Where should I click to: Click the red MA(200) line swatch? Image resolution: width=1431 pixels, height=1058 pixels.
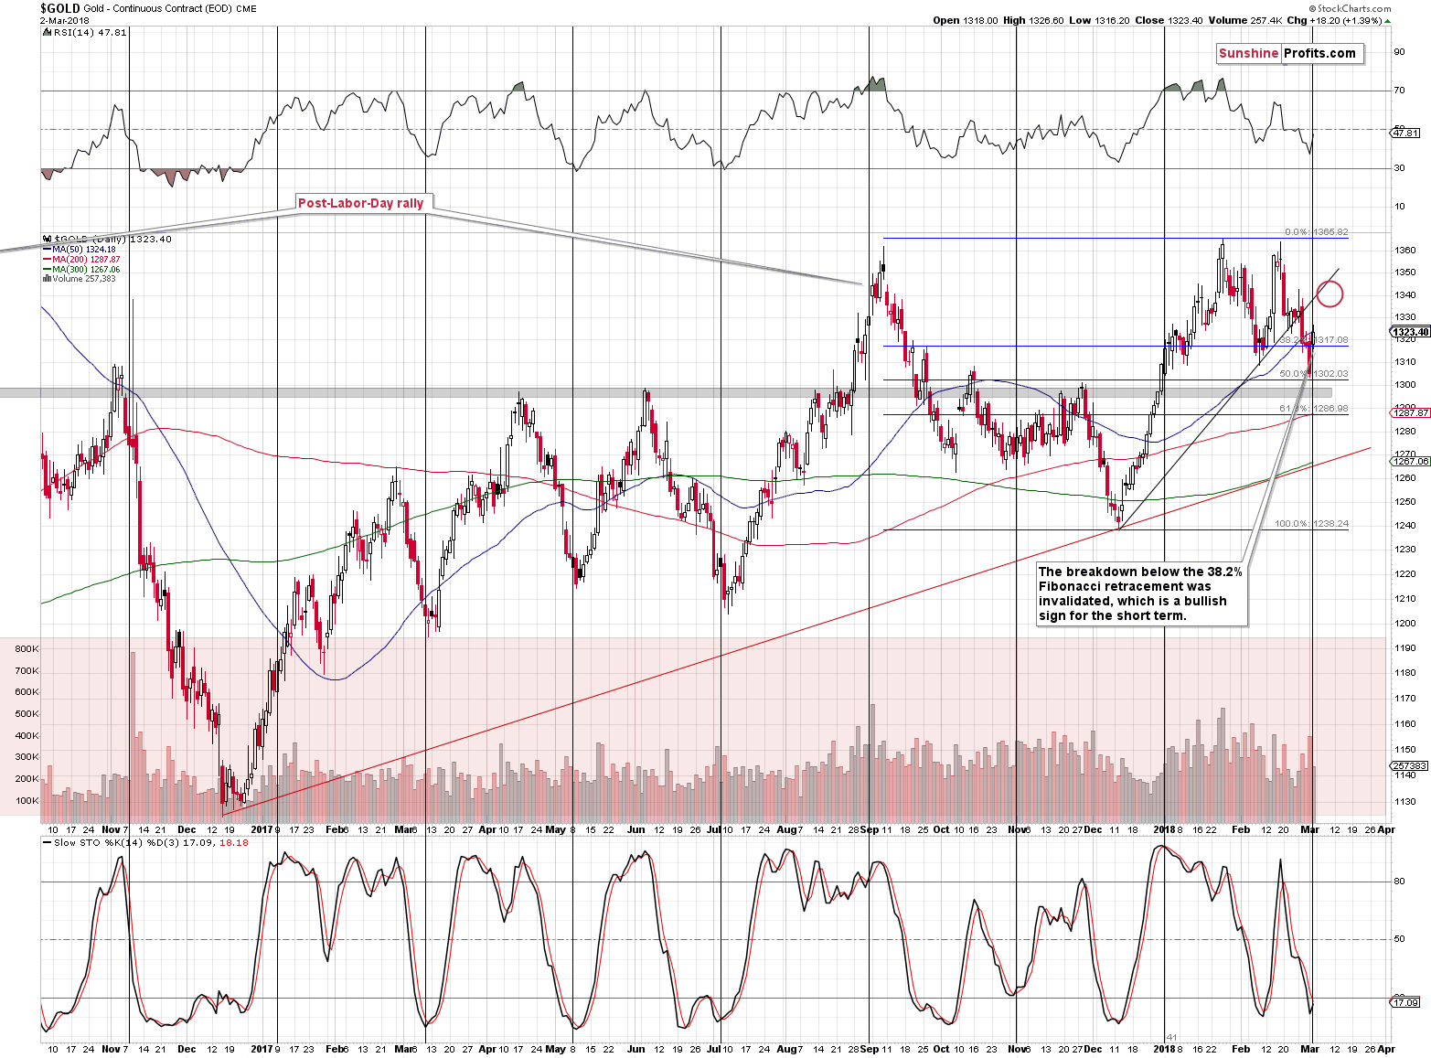(x=48, y=260)
